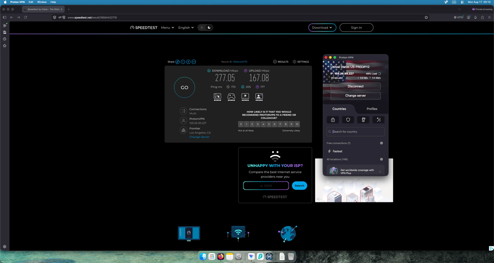
Task: Start a new test with GO
Action: [x=184, y=88]
